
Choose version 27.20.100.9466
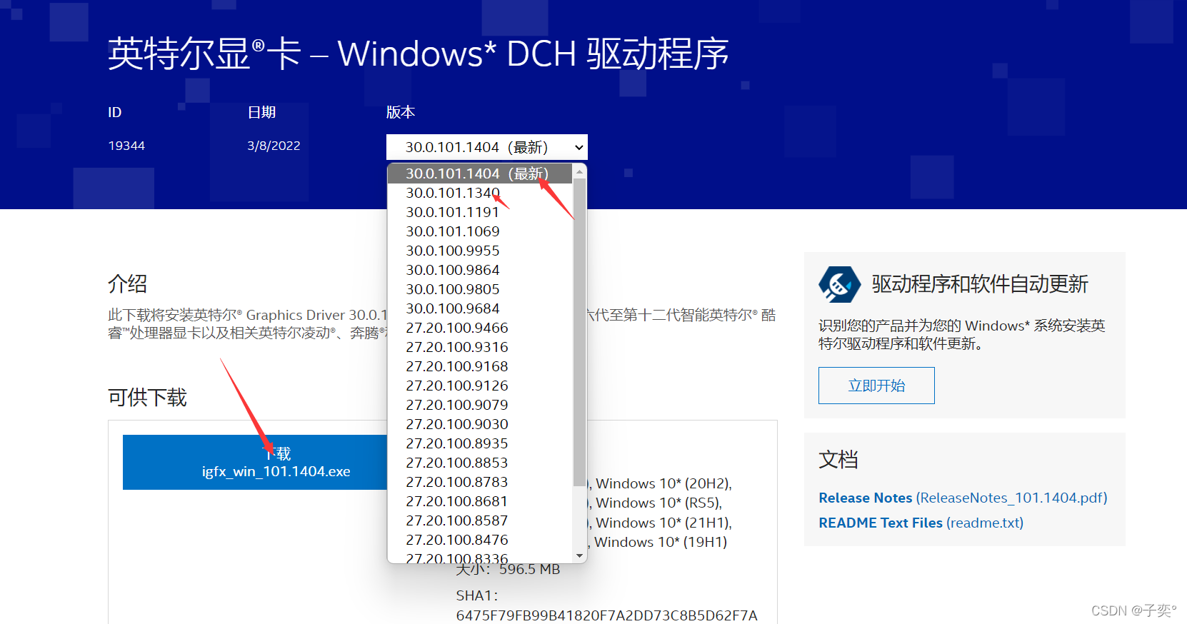480,328
